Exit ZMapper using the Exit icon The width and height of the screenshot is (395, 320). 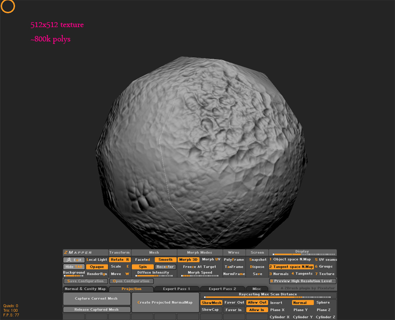[x=73, y=259]
